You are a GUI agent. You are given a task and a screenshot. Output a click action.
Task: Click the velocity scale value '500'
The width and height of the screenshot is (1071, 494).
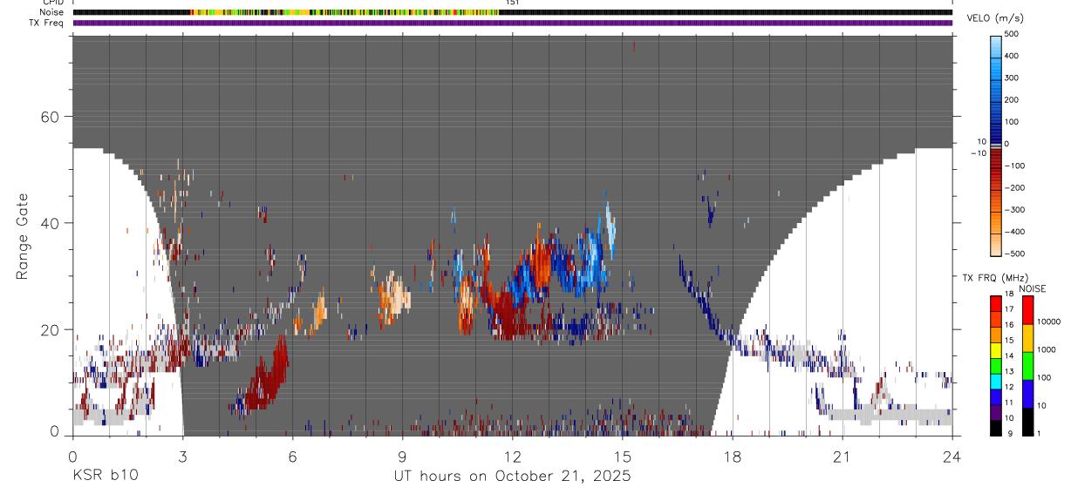(1012, 34)
